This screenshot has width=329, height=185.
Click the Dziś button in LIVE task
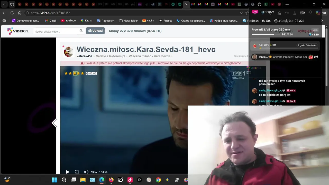pyautogui.click(x=315, y=30)
